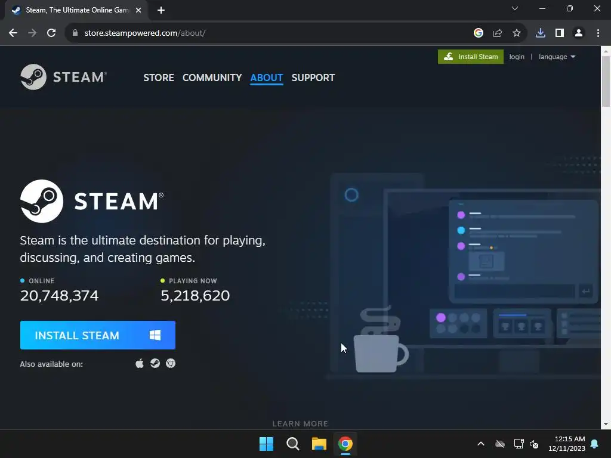611x458 pixels.
Task: Click the muted volume tray icon
Action: point(534,444)
